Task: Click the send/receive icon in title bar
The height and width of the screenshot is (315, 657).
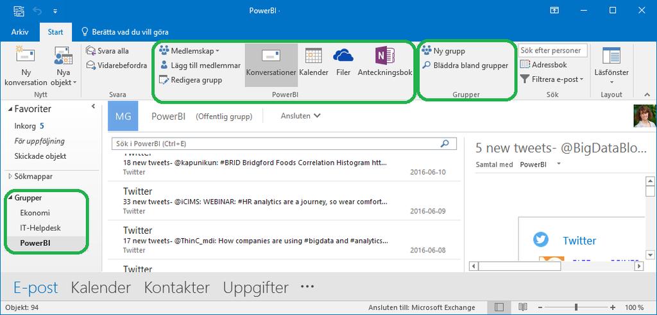Action: 19,10
